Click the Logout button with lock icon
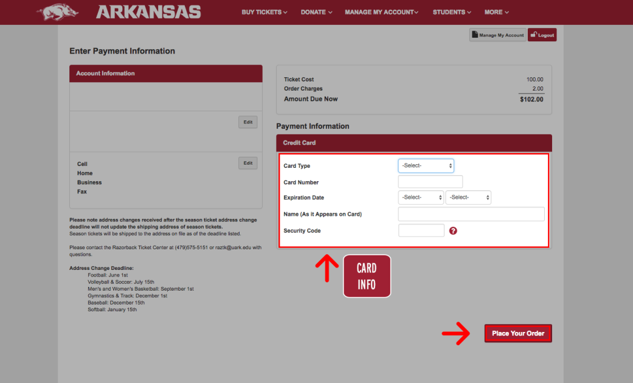The width and height of the screenshot is (633, 383). coord(542,35)
